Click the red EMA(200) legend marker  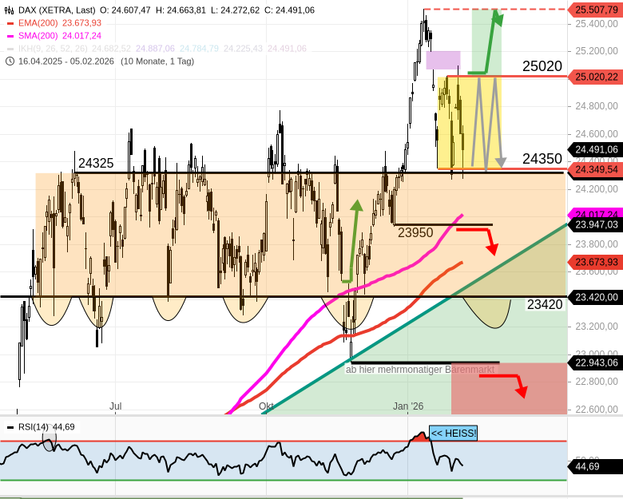[x=10, y=23]
